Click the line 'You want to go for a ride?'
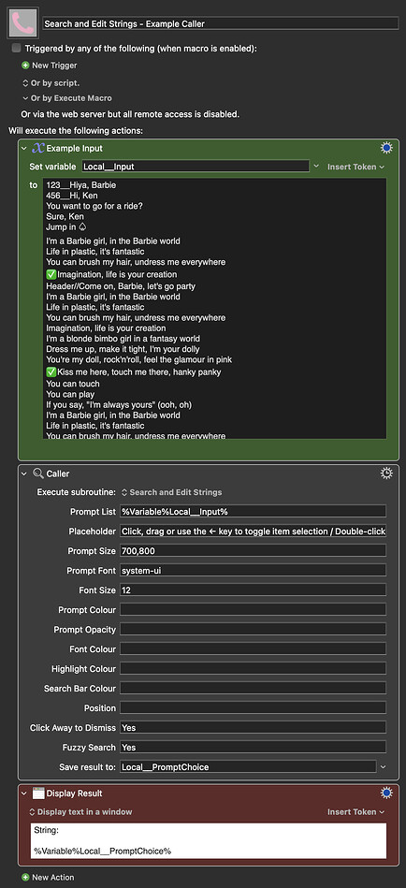 [94, 206]
